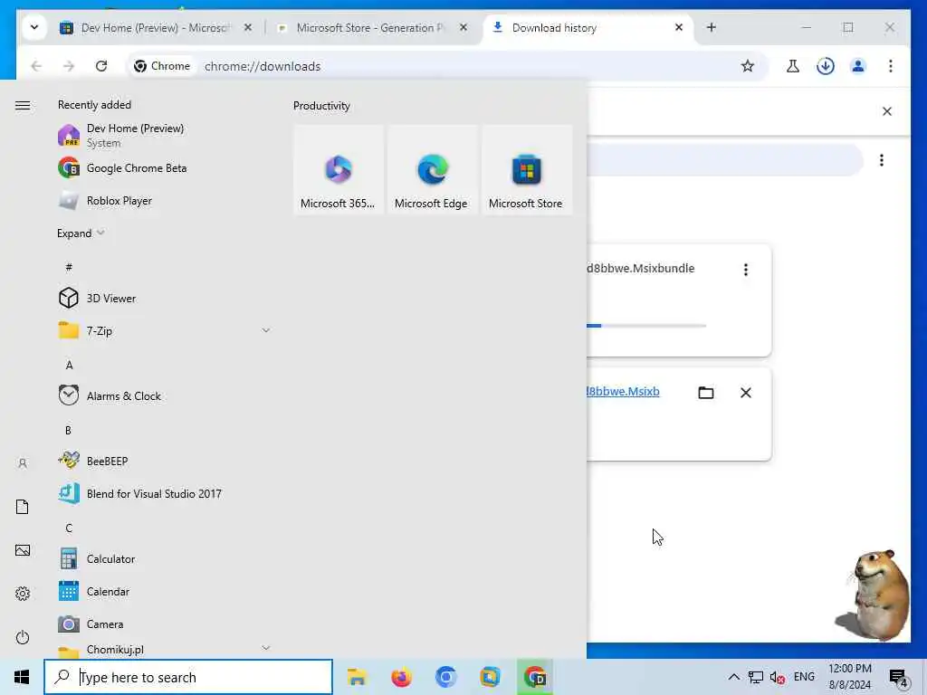Image resolution: width=927 pixels, height=695 pixels.
Task: Expand the Recently added list
Action: pos(81,233)
